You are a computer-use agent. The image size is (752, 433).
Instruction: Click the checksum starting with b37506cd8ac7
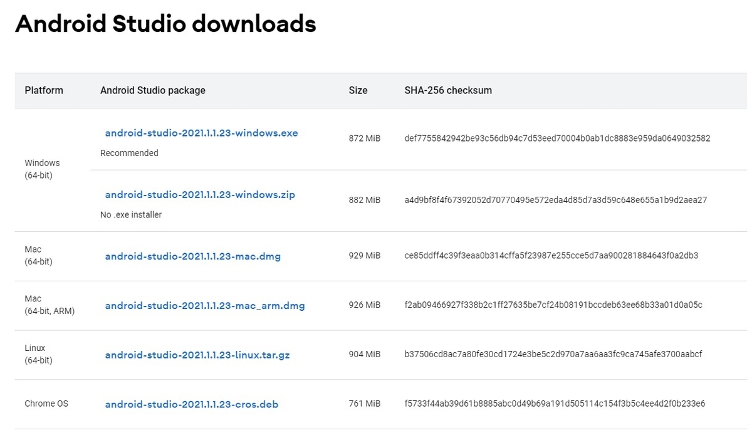pos(553,354)
